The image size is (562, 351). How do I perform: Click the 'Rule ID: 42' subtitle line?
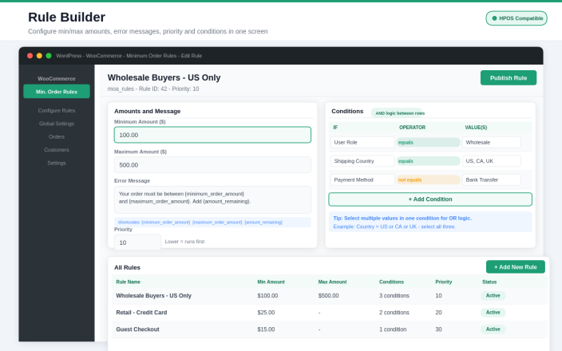coord(153,89)
